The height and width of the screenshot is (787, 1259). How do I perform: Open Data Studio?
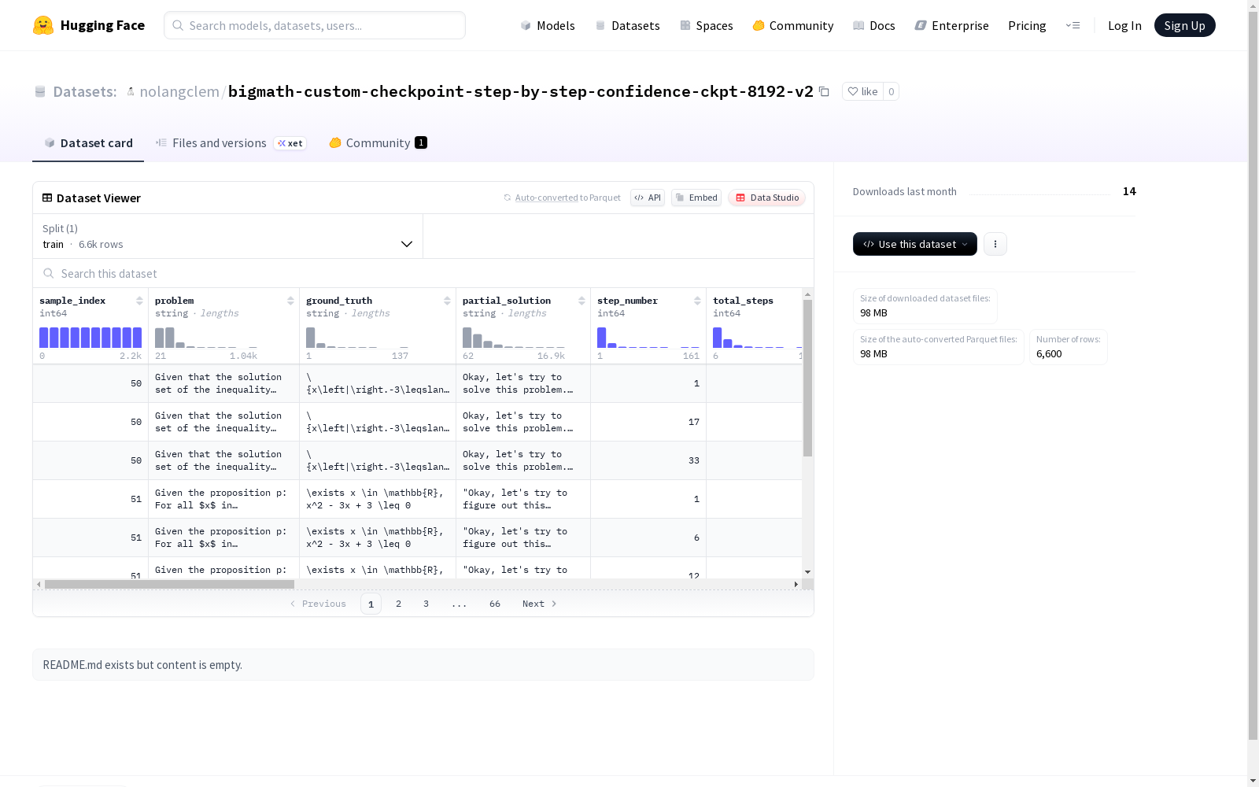pyautogui.click(x=766, y=198)
